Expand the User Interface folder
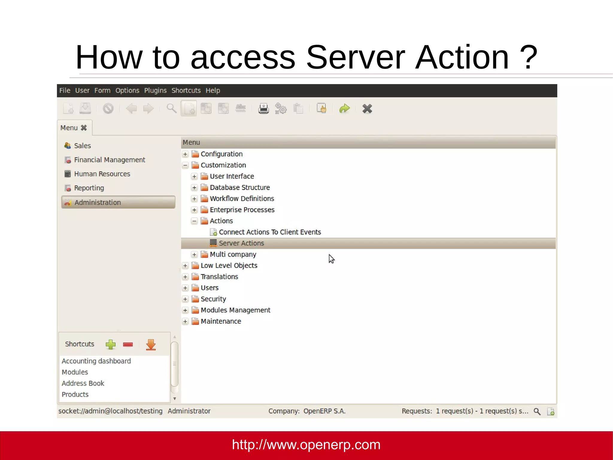Viewport: 613px width, 460px height. (194, 176)
